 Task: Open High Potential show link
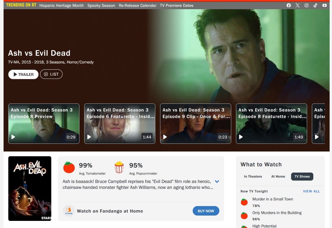point(264,226)
